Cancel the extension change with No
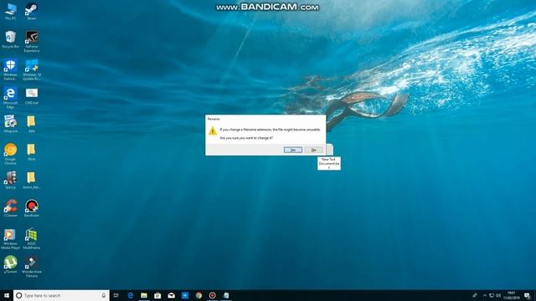The height and width of the screenshot is (301, 536). pos(313,150)
